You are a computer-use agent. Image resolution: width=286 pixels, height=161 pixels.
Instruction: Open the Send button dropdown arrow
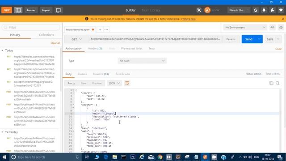click(259, 39)
